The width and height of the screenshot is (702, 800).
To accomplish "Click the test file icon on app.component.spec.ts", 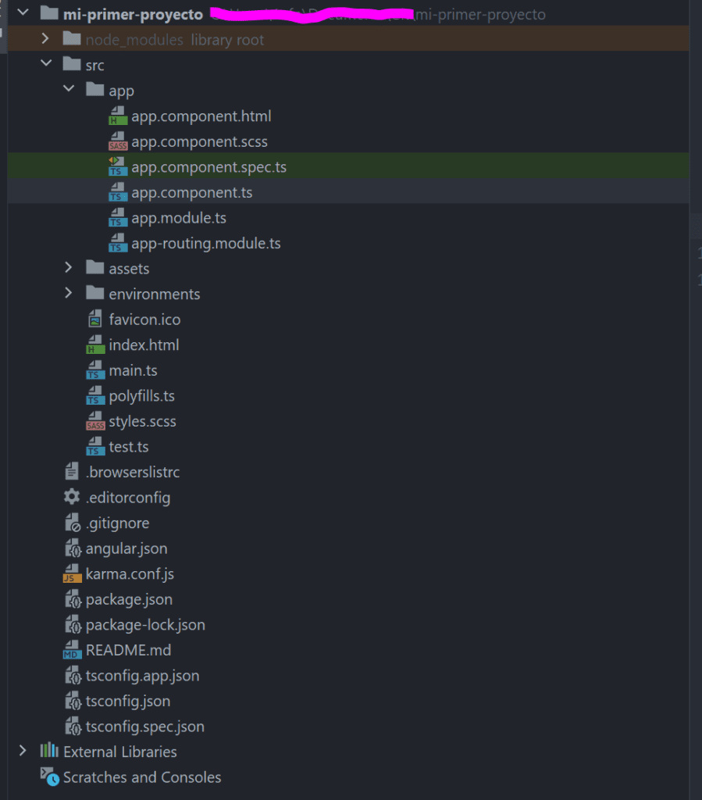I will pos(116,166).
